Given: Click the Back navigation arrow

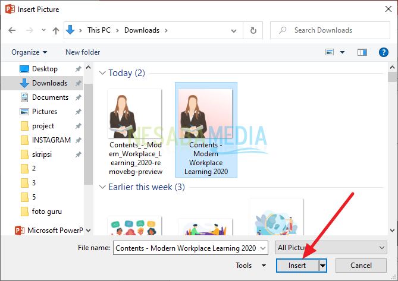Looking at the screenshot, I should 12,30.
